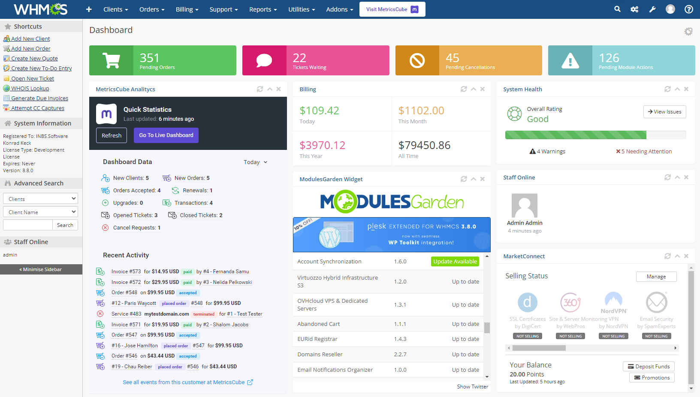Open the plus quick-add menu in the navbar

[x=89, y=9]
